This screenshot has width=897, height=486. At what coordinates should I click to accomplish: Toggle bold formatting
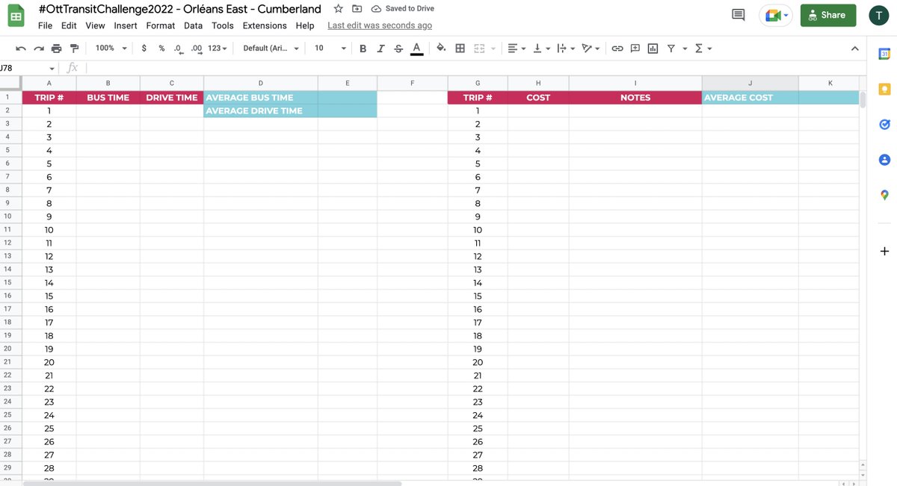(363, 48)
